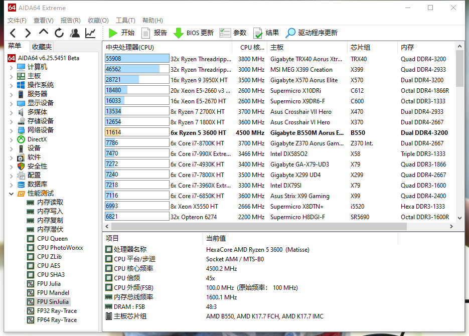Viewport: 469px width, 336px height.
Task: Go back with the left arrow toolbar icon
Action: click(x=13, y=33)
